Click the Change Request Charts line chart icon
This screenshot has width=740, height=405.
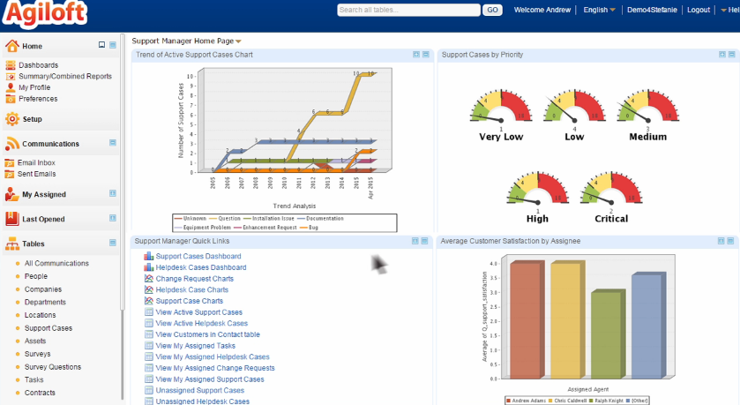tap(148, 279)
